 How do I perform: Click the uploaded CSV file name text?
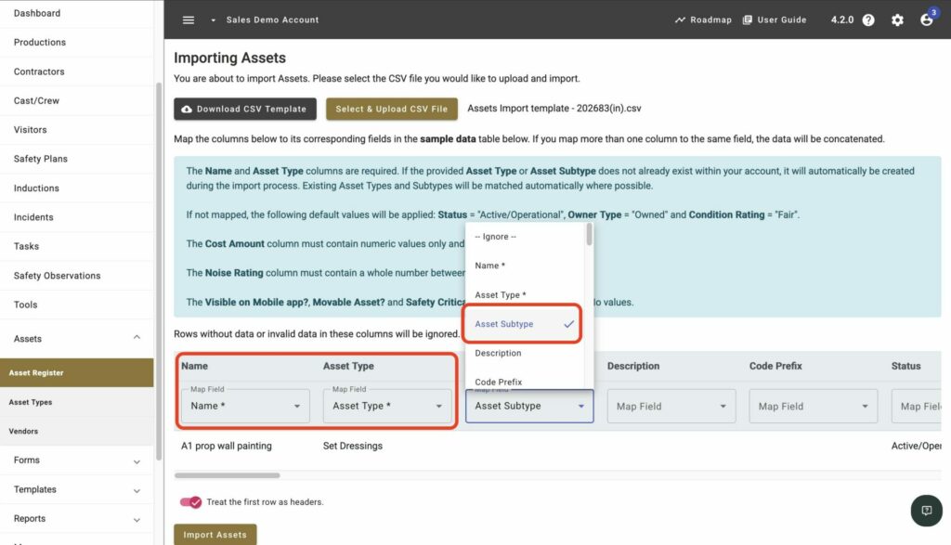[554, 109]
